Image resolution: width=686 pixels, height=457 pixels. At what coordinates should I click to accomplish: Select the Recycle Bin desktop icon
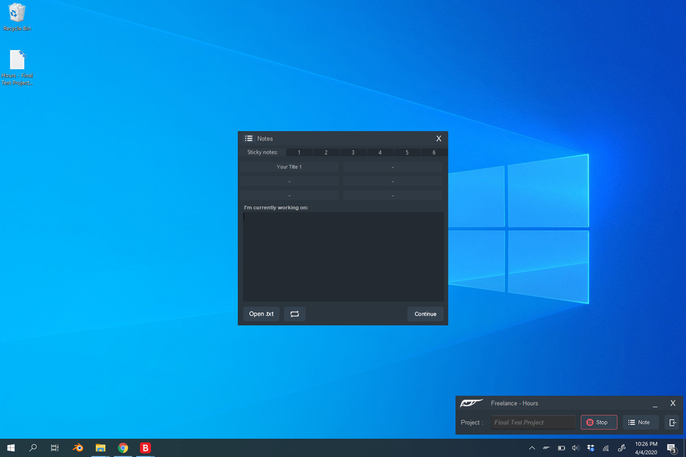[x=17, y=17]
